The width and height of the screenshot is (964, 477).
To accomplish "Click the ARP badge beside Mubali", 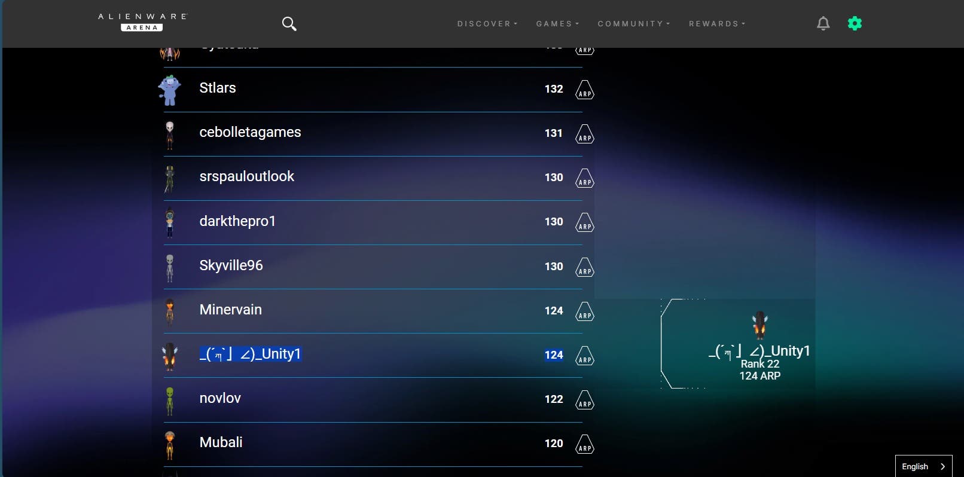I will tap(584, 444).
